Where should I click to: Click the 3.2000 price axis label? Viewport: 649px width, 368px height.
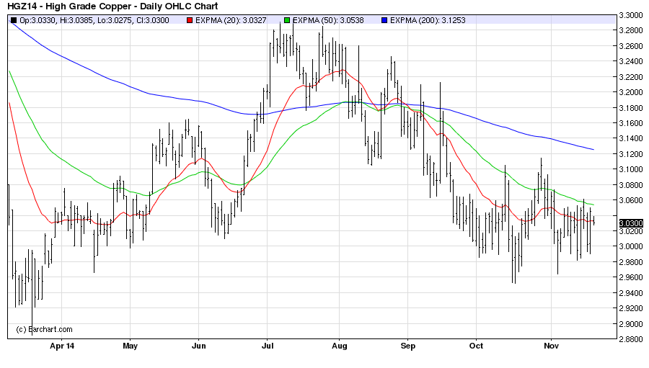coord(631,92)
